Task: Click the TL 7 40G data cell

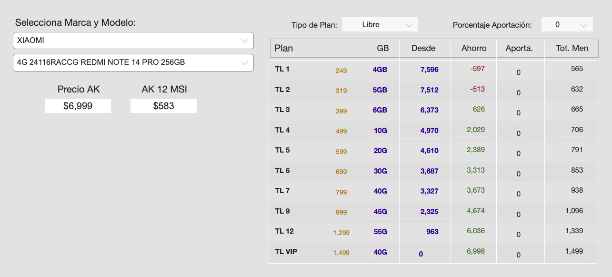Action: click(380, 191)
